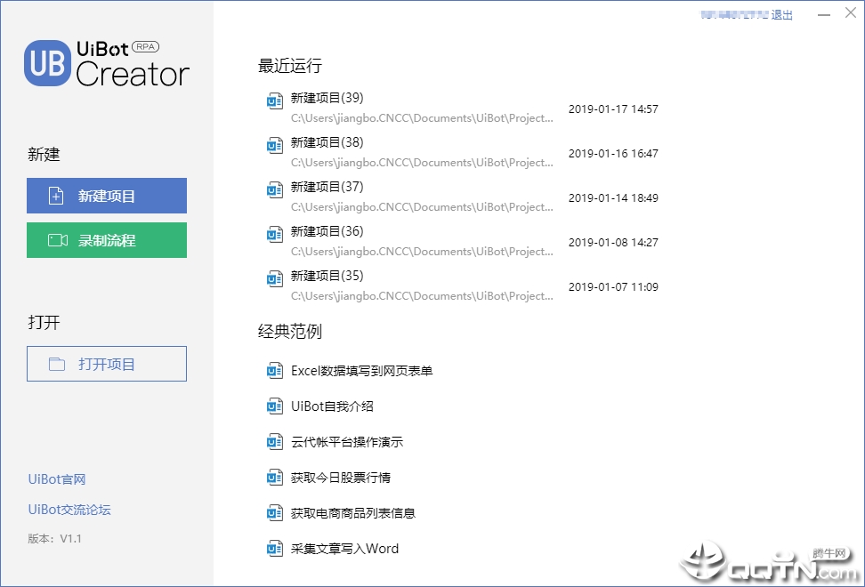Click file icon beside 新建项目(35)
This screenshot has width=865, height=587.
275,279
